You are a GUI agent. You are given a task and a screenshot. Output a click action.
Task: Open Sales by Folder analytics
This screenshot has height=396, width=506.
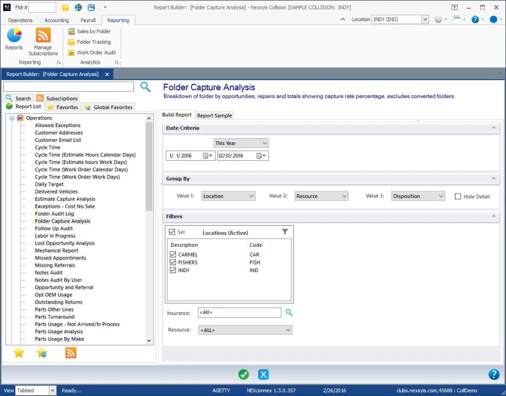[x=93, y=32]
